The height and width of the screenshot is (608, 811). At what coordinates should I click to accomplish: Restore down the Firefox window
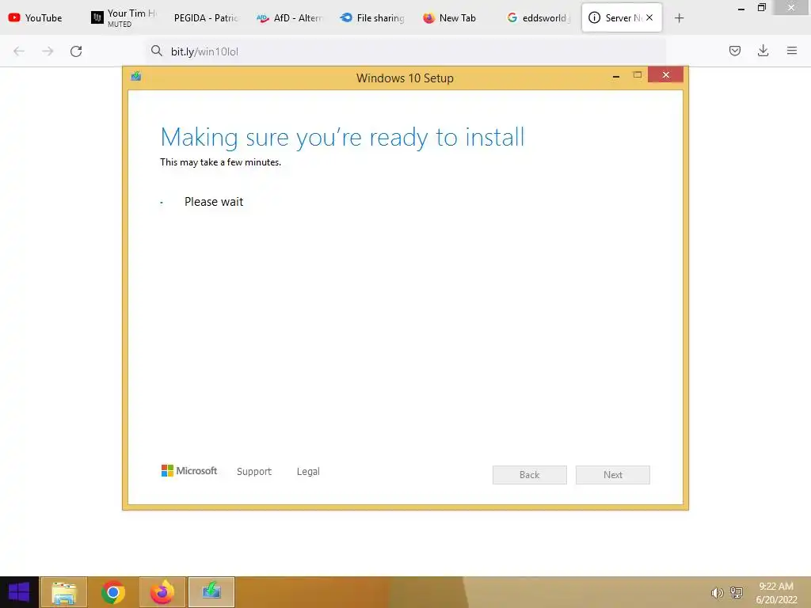click(762, 8)
